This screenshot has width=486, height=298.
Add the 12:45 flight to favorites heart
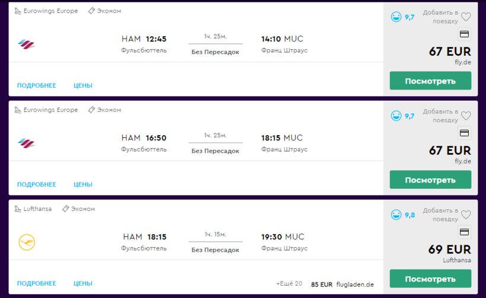466,17
